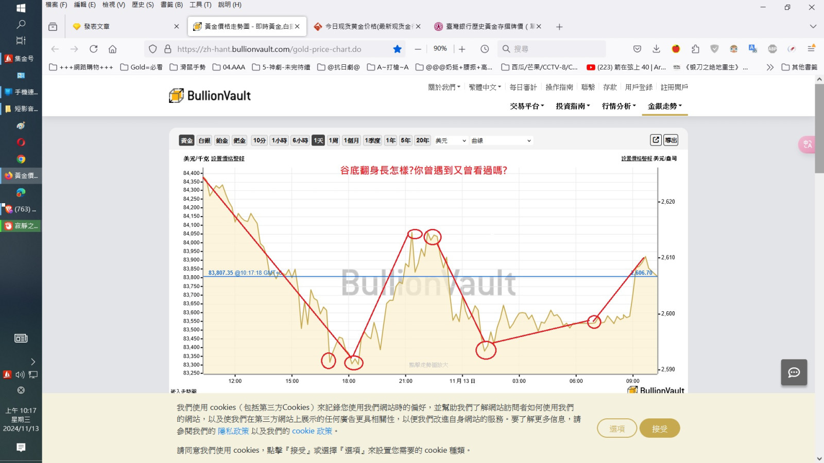Select the 1周 time range
Image resolution: width=824 pixels, height=463 pixels.
tap(334, 140)
